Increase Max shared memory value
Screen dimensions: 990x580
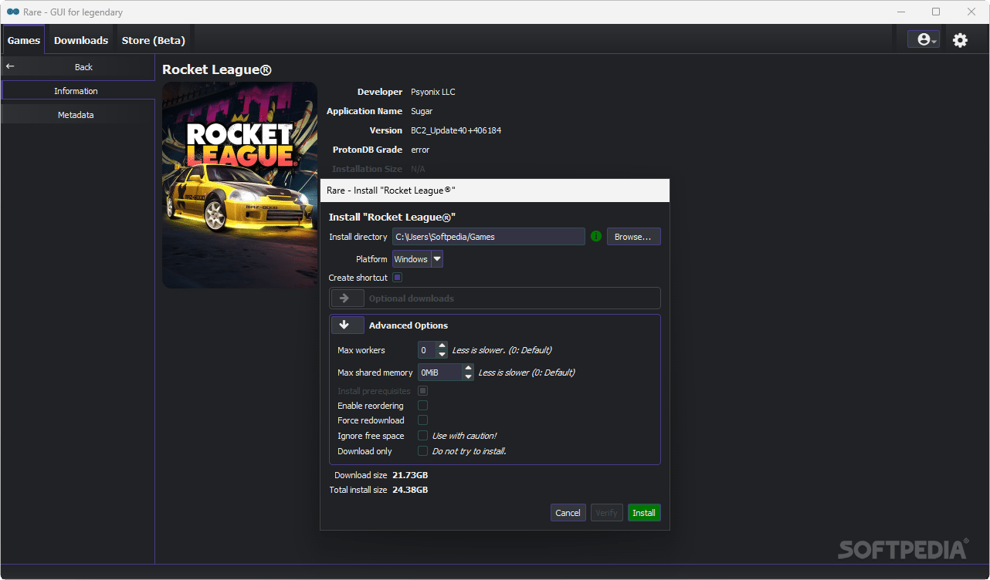click(x=468, y=368)
